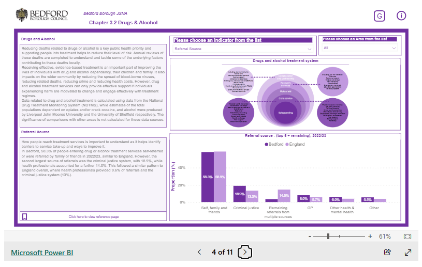Image resolution: width=422 pixels, height=267 pixels.
Task: Click the Safeguarding center circle in diagram
Action: coord(285,113)
